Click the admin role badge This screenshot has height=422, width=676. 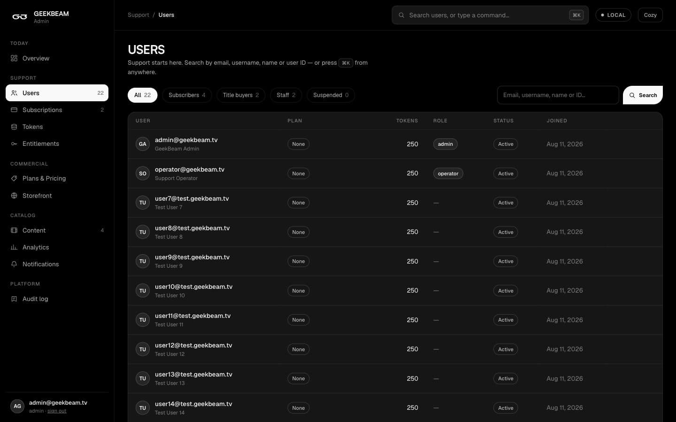tap(445, 144)
